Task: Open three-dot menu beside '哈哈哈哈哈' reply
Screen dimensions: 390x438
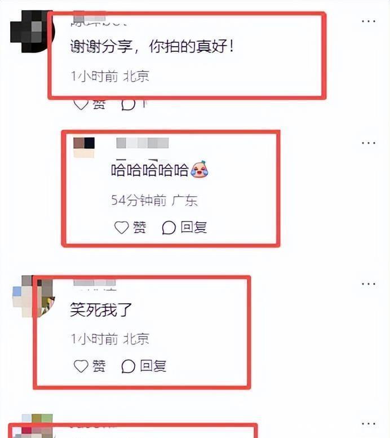Action: [368, 143]
